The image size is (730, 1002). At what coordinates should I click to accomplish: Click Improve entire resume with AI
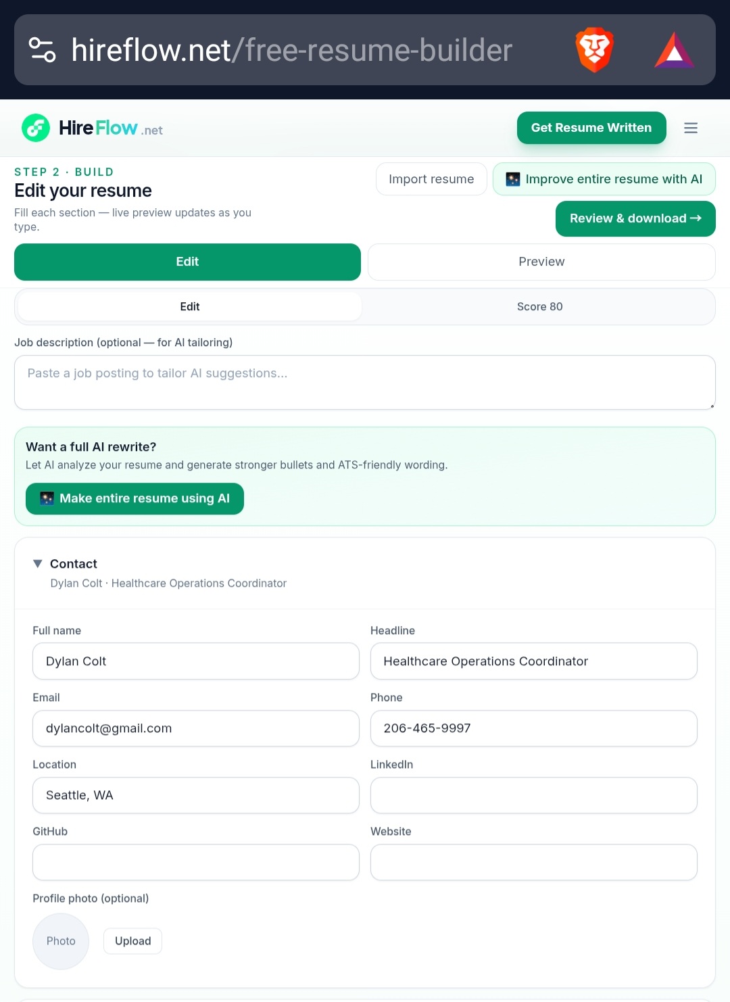pos(604,179)
